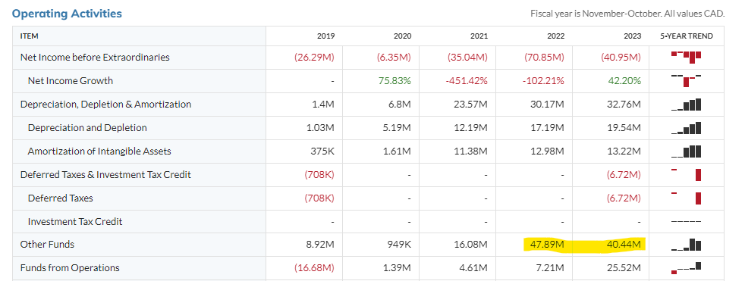745x281 pixels.
Task: Click the 75.83% Net Income Growth cell
Action: [395, 80]
